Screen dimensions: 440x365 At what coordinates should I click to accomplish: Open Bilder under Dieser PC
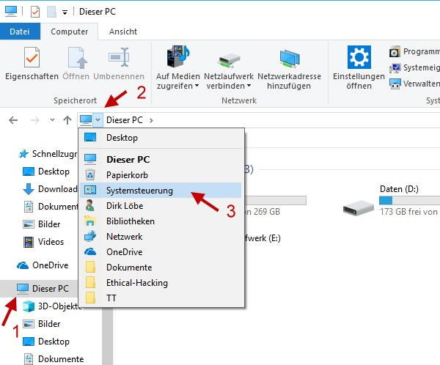coord(42,324)
